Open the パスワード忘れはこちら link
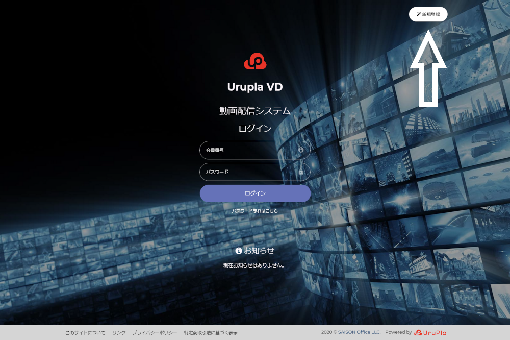Viewport: 510px width, 340px height. coord(254,211)
